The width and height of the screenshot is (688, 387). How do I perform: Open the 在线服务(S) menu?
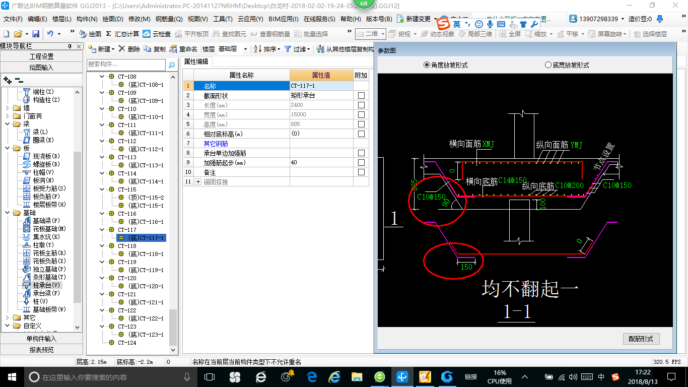[319, 19]
